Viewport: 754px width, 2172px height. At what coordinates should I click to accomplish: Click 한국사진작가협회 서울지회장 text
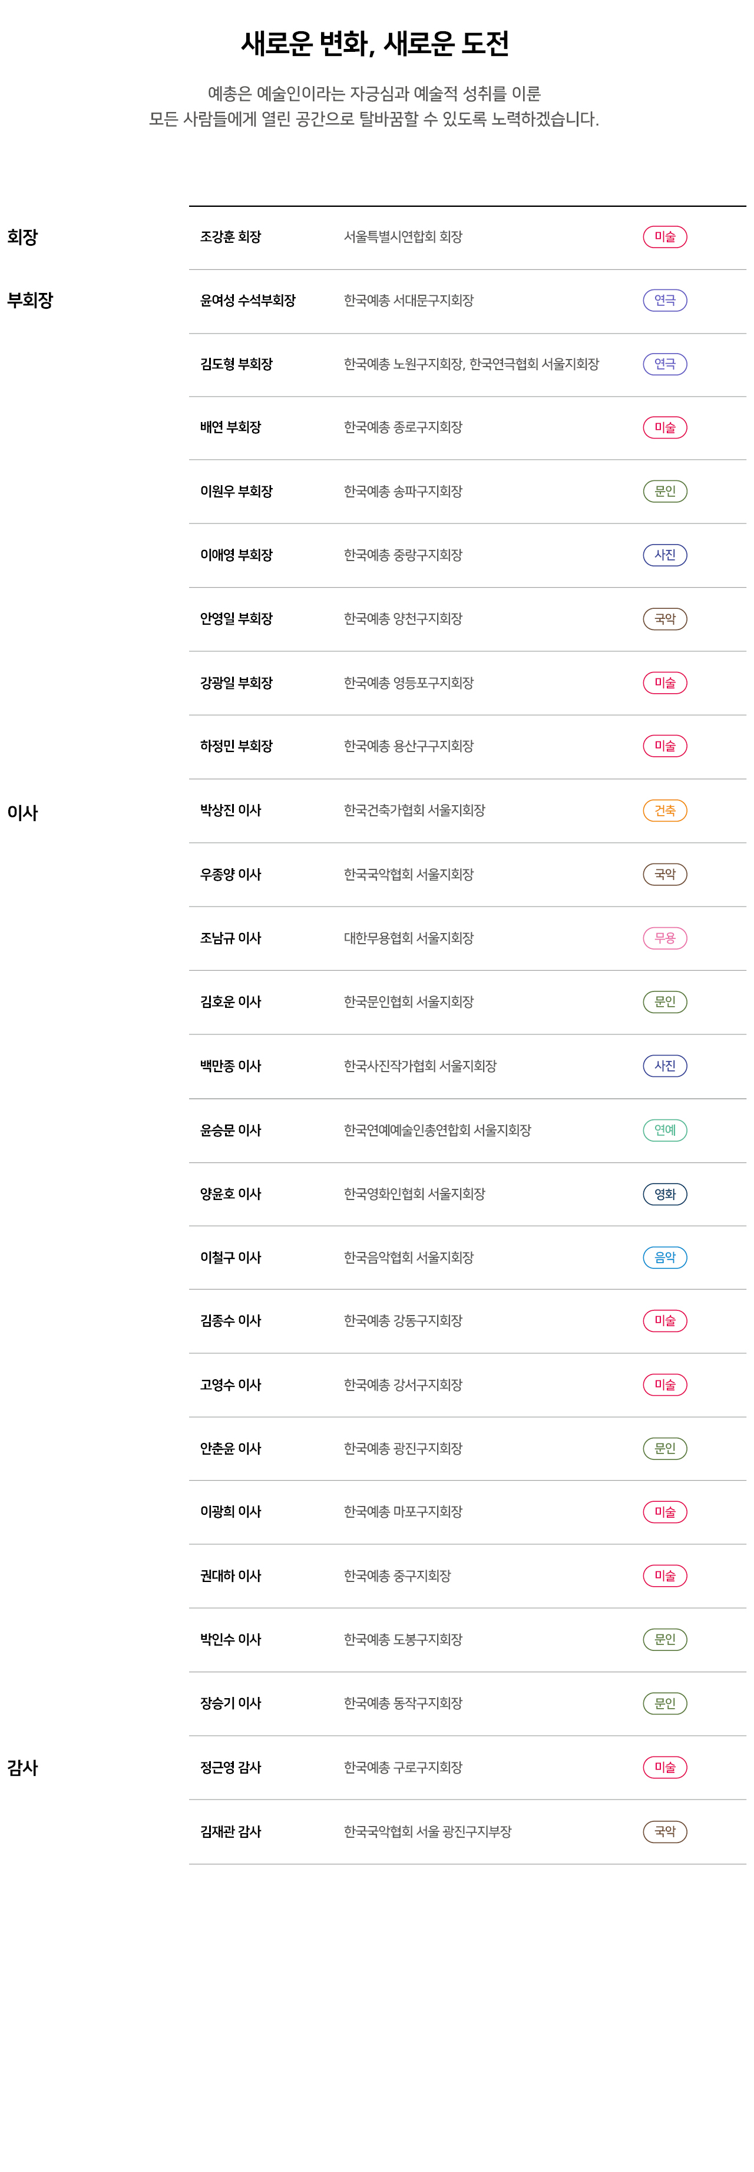point(419,1066)
